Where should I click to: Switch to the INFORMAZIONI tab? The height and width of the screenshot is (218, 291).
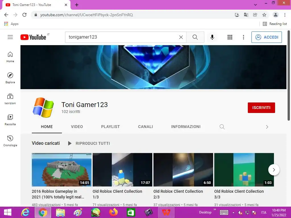(x=186, y=127)
